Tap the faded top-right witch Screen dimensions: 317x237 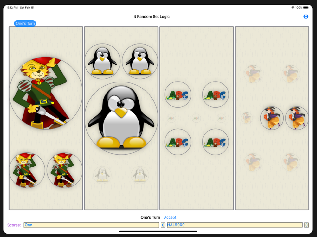coord(291,74)
